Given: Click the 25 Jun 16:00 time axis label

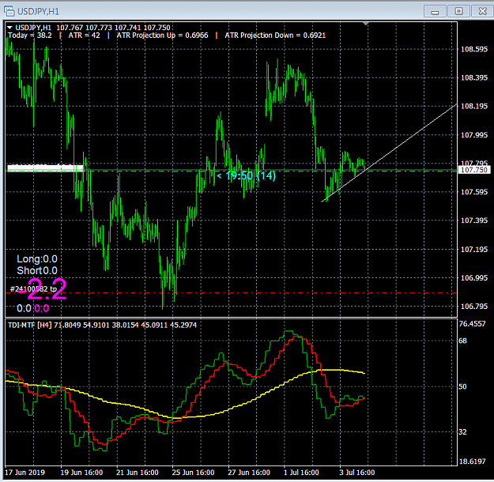Looking at the screenshot, I should point(193,473).
